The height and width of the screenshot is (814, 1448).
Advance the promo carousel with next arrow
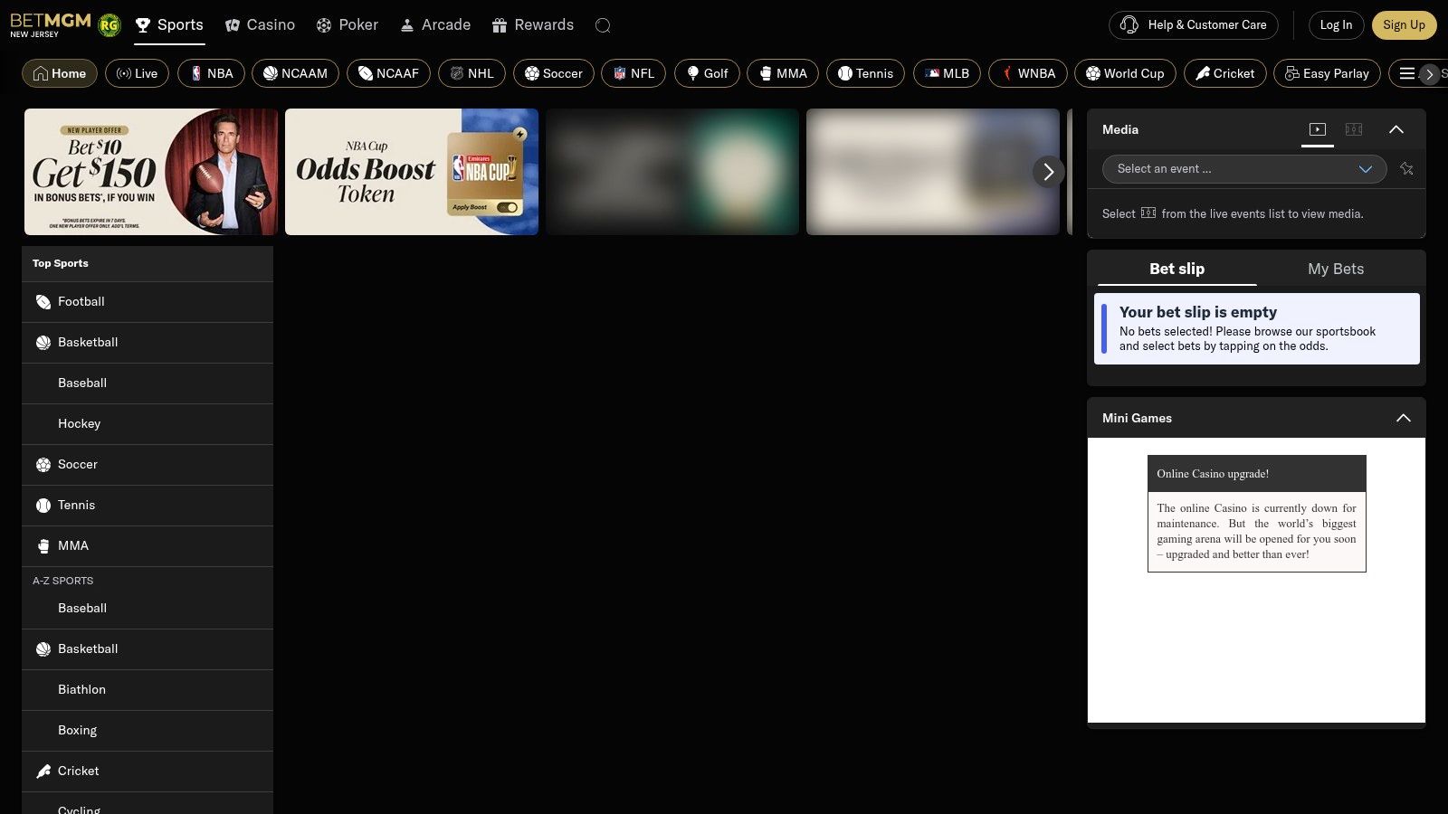click(1048, 171)
